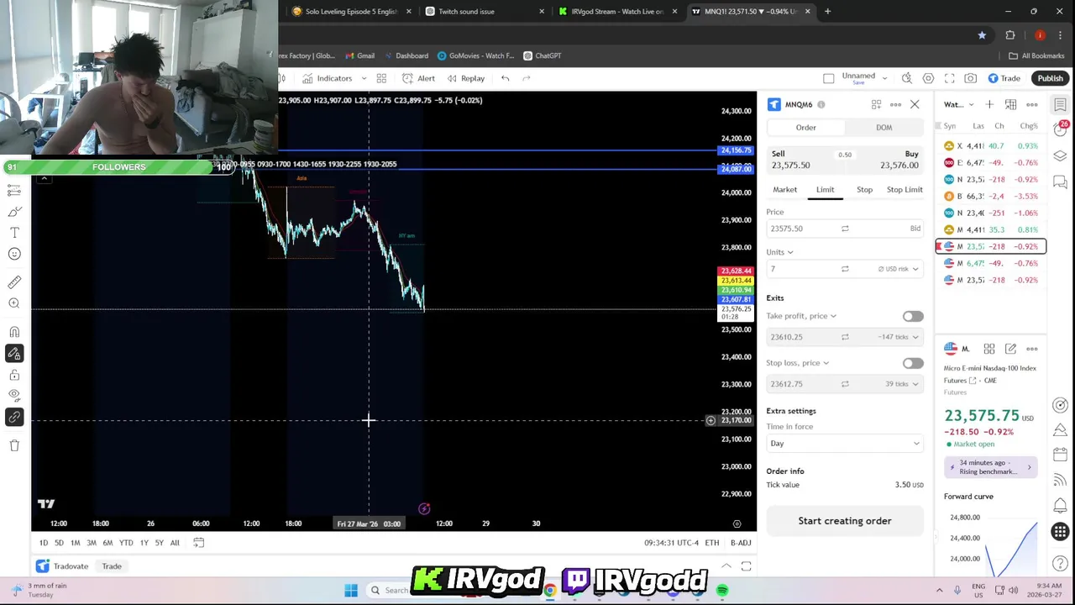
Task: Open the alerts clock icon with badge
Action: click(1061, 131)
